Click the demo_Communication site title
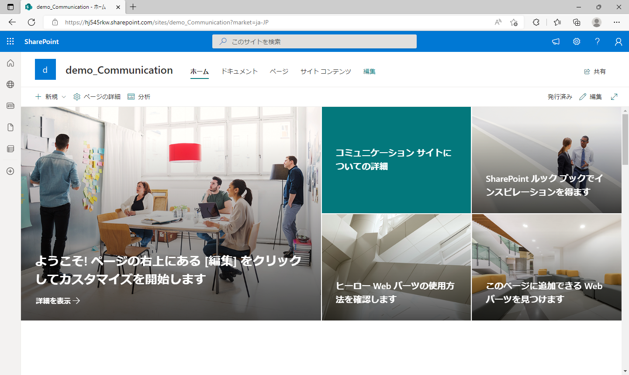This screenshot has height=375, width=629. (119, 70)
